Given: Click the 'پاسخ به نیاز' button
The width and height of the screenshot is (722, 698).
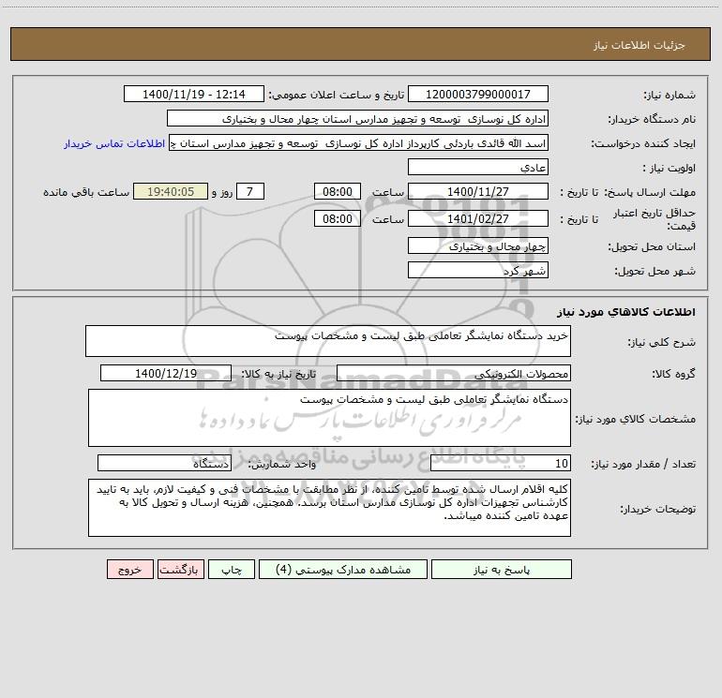Looking at the screenshot, I should 502,570.
